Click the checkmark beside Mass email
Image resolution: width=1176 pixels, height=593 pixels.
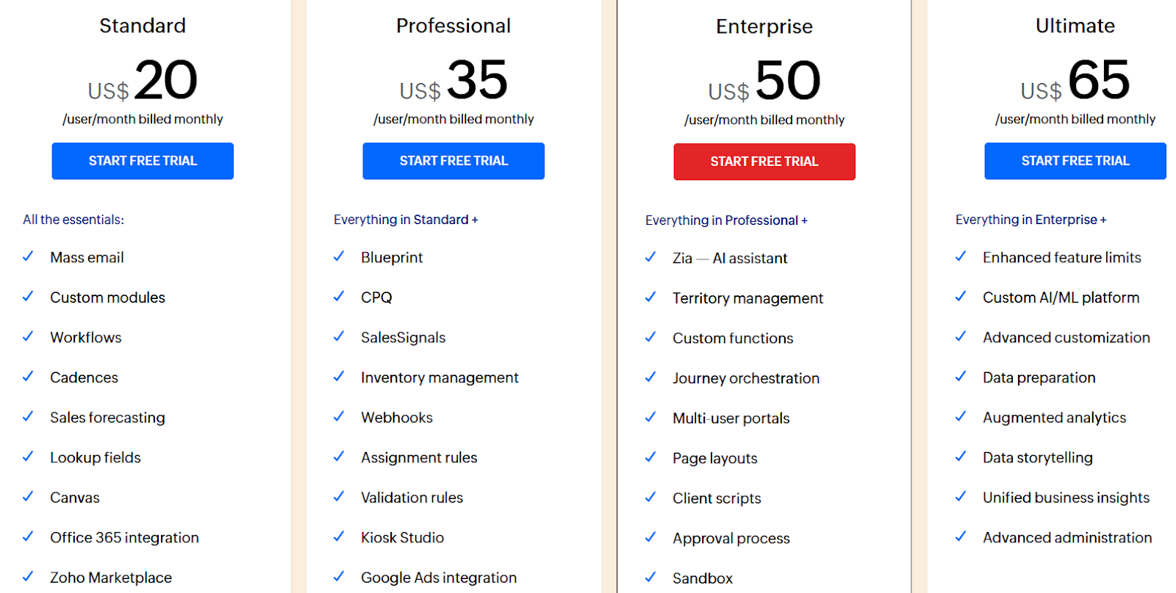click(x=28, y=257)
